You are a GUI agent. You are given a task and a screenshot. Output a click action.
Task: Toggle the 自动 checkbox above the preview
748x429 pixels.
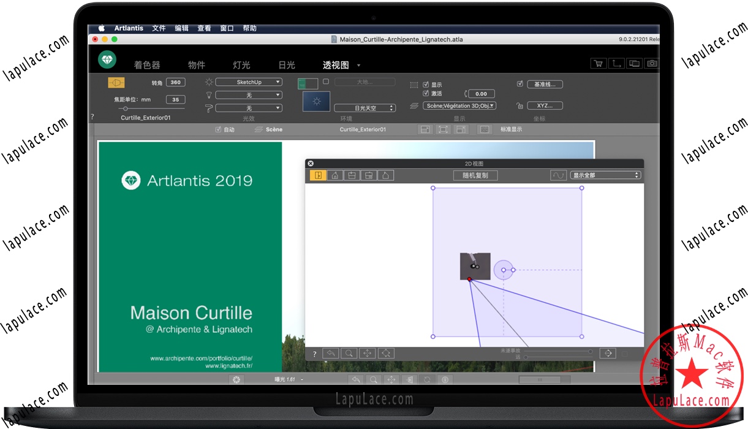219,129
